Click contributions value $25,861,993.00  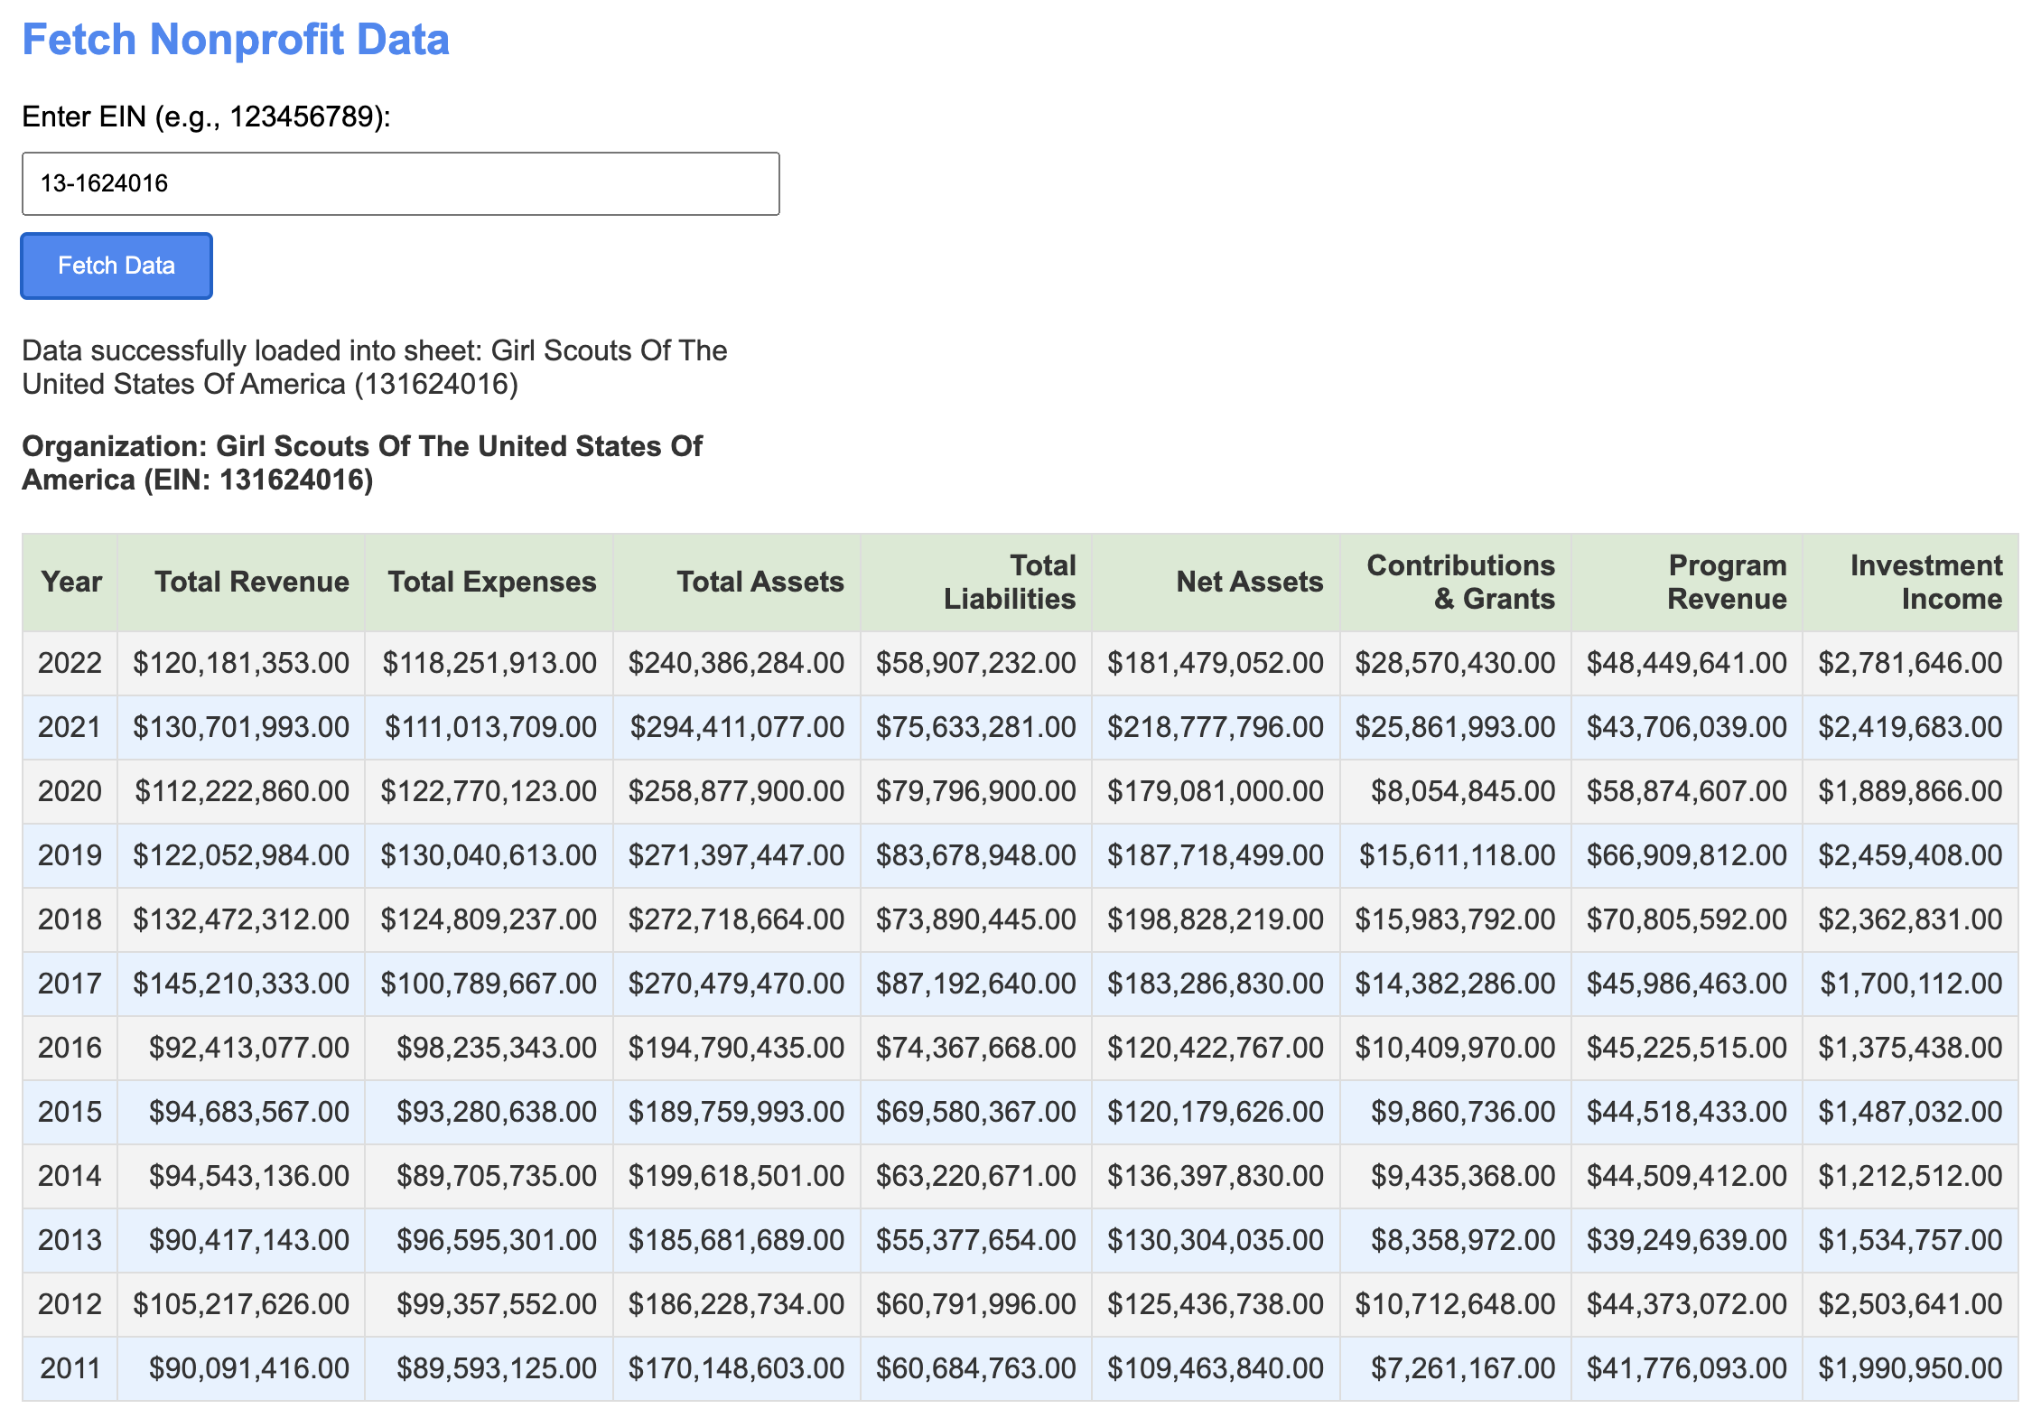(x=1456, y=727)
